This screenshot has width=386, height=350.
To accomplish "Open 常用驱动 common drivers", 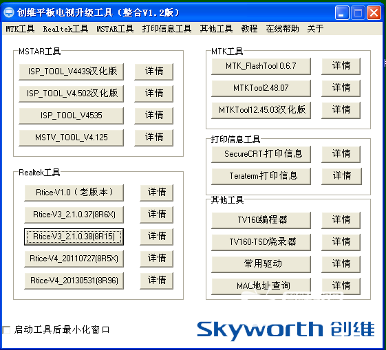I will click(x=261, y=264).
